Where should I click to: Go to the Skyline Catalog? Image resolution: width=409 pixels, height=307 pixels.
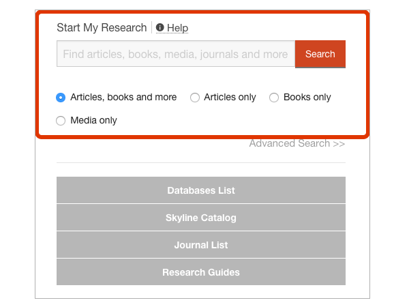pos(201,218)
